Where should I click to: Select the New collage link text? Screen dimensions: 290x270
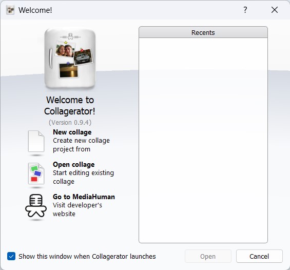[72, 132]
